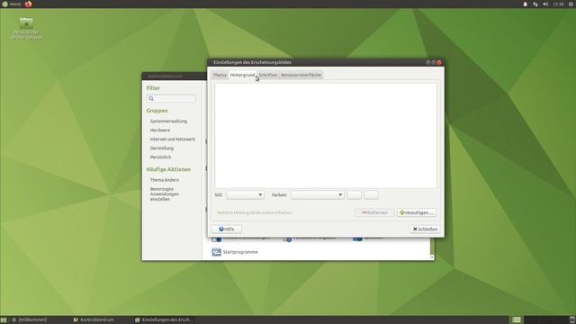Click the Schließen button
This screenshot has width=576, height=324.
click(x=425, y=229)
